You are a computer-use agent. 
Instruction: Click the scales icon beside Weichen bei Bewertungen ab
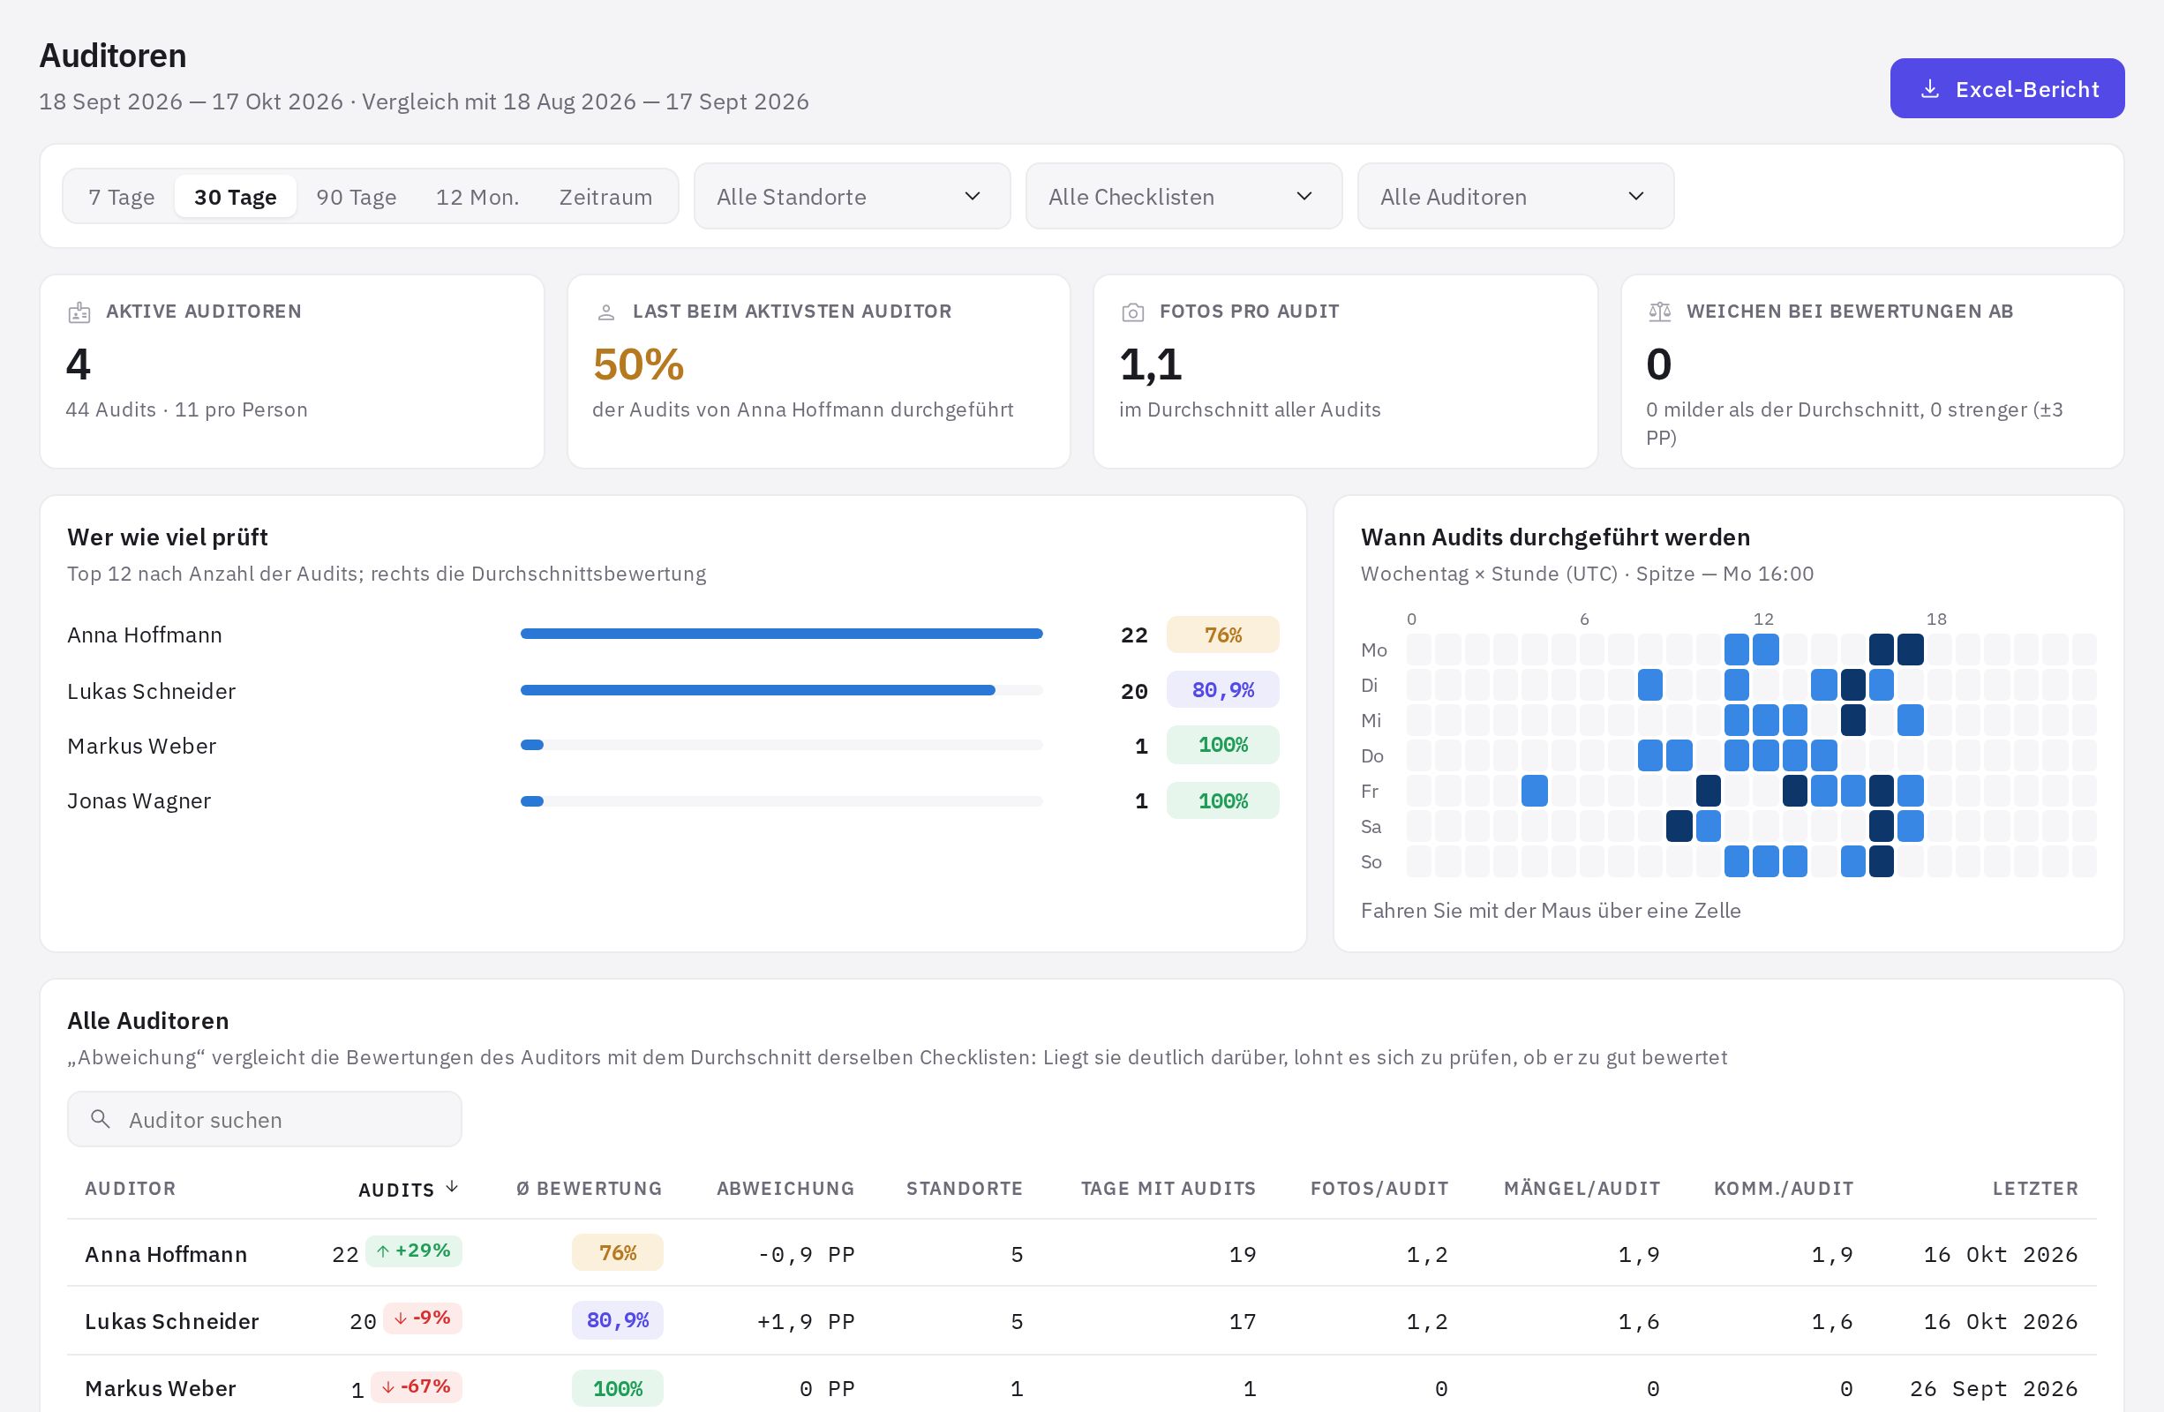point(1659,312)
